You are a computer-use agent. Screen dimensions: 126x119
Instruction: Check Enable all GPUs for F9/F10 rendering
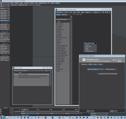(x=107, y=74)
